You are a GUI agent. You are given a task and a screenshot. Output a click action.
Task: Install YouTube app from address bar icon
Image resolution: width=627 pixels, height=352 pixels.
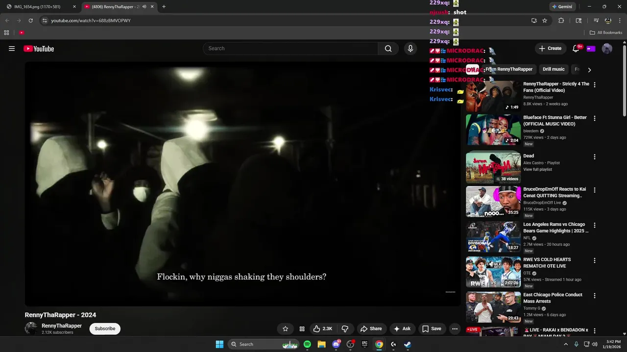[534, 21]
